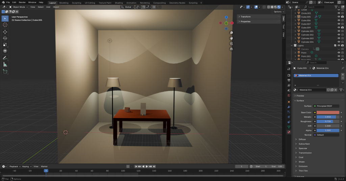
Task: Select the Rotate tool
Action: [x=5, y=38]
